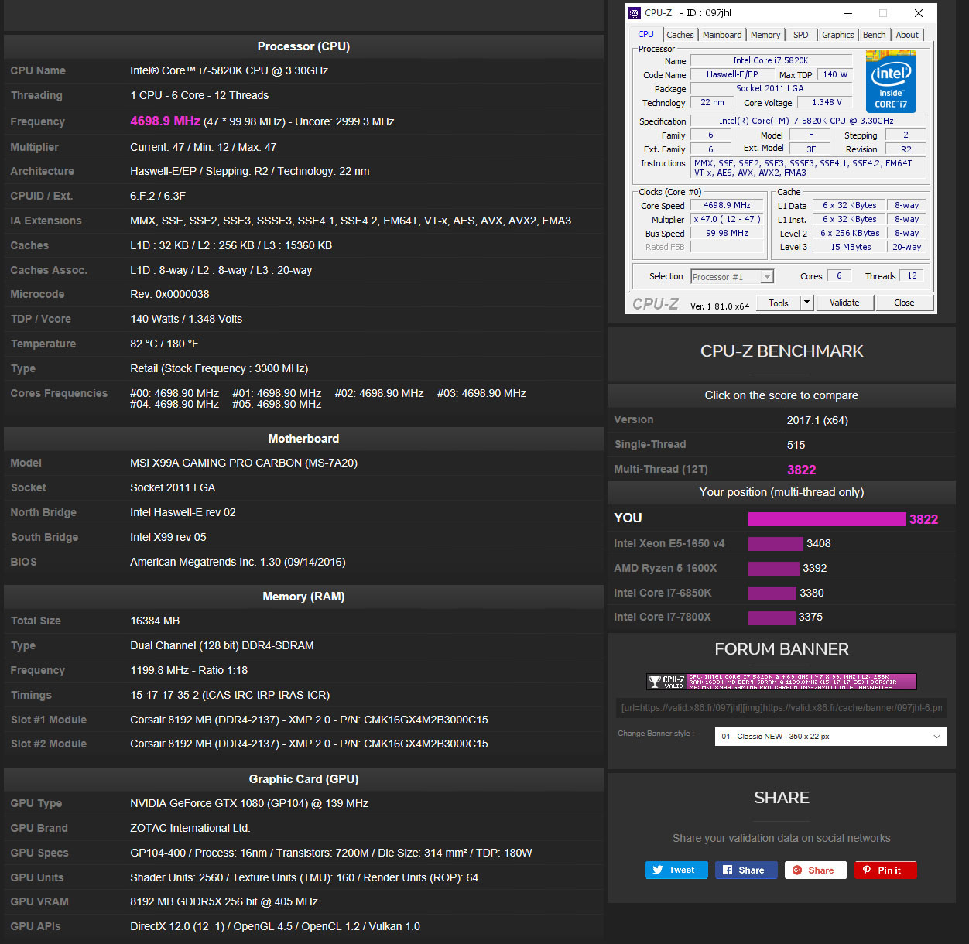Viewport: 969px width, 944px height.
Task: Click the Code Name Haswell-E/EP field
Action: 732,74
